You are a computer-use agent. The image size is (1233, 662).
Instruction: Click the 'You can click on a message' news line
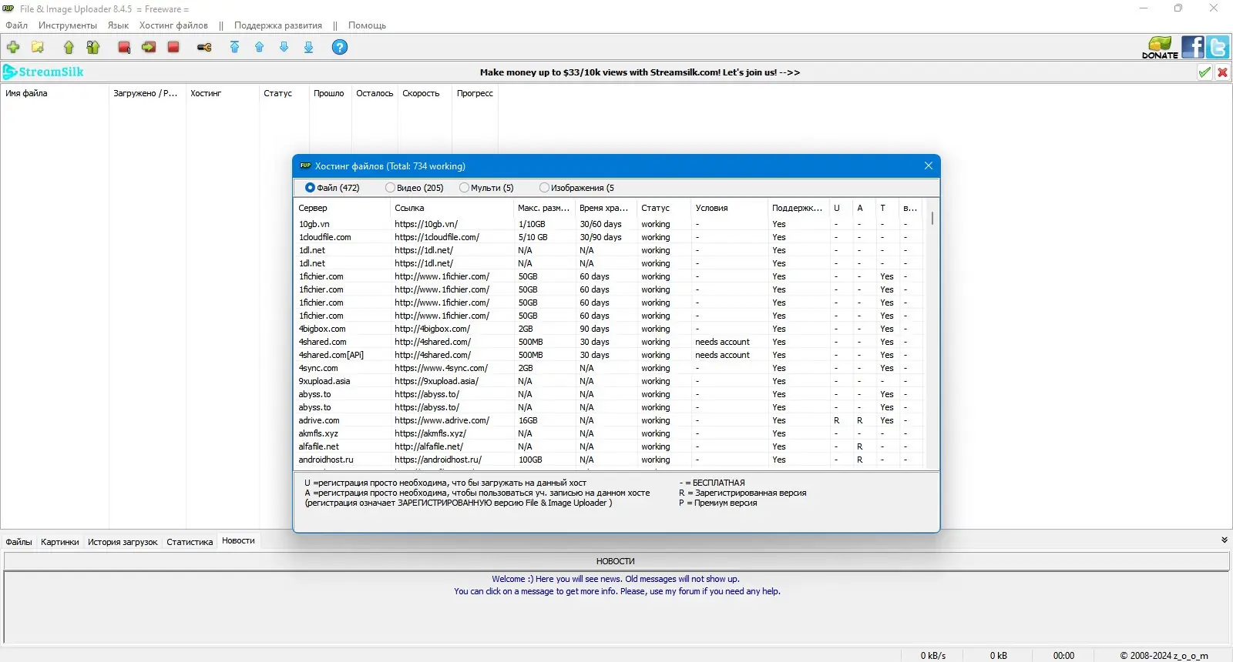[x=616, y=591]
